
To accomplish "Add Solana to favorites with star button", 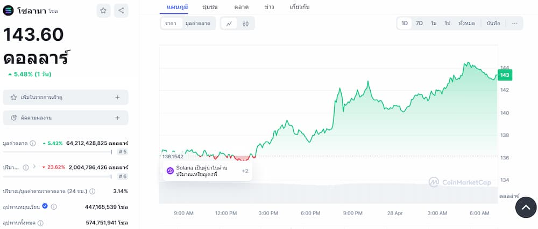I will (x=103, y=11).
